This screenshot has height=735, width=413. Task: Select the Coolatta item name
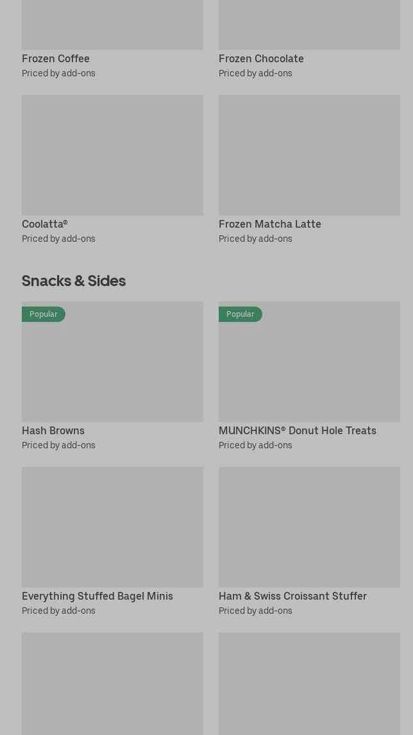tap(44, 224)
